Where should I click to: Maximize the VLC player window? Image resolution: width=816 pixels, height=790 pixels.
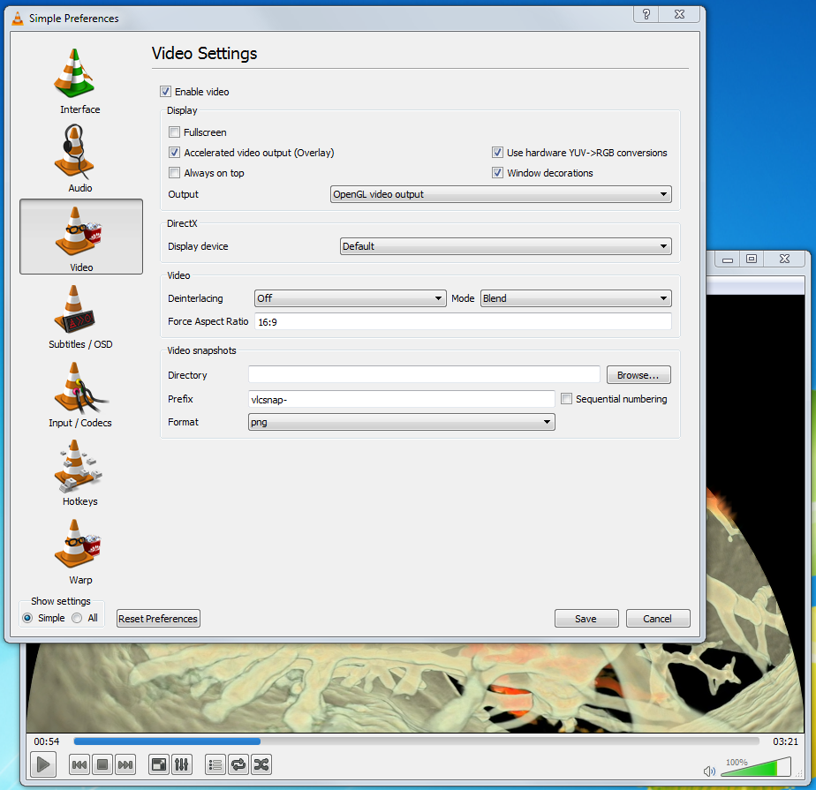(752, 259)
